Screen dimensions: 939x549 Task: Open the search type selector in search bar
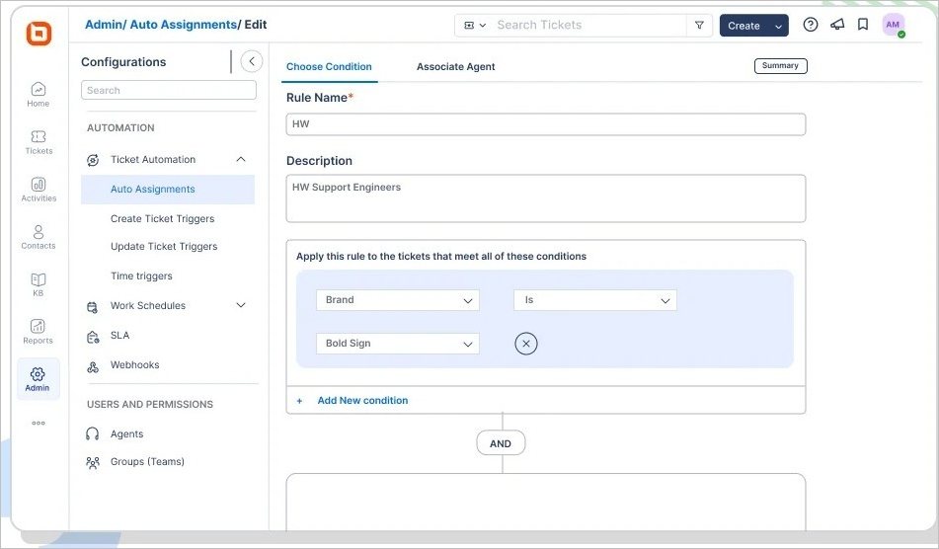pos(475,25)
